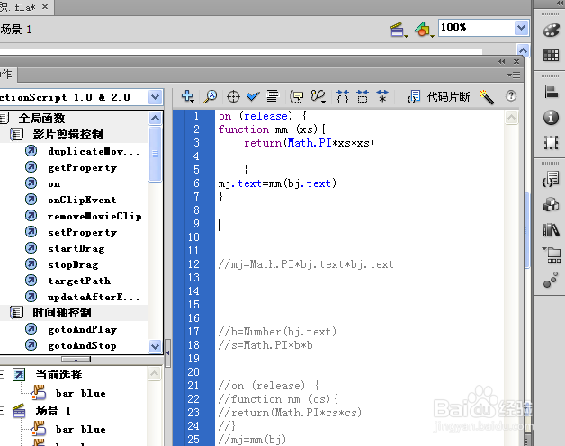The height and width of the screenshot is (446, 565).
Task: Open the Swatches grid panel icon
Action: [x=551, y=56]
